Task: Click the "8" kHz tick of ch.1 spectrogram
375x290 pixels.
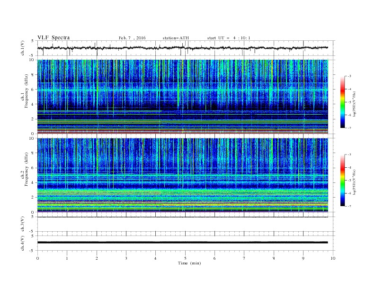Action: coord(33,75)
